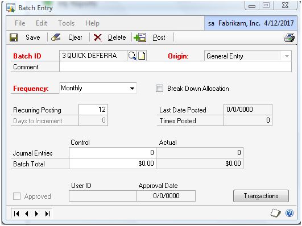Click the Batch ID red label
Screen dimensions: 302x226
(x=27, y=56)
